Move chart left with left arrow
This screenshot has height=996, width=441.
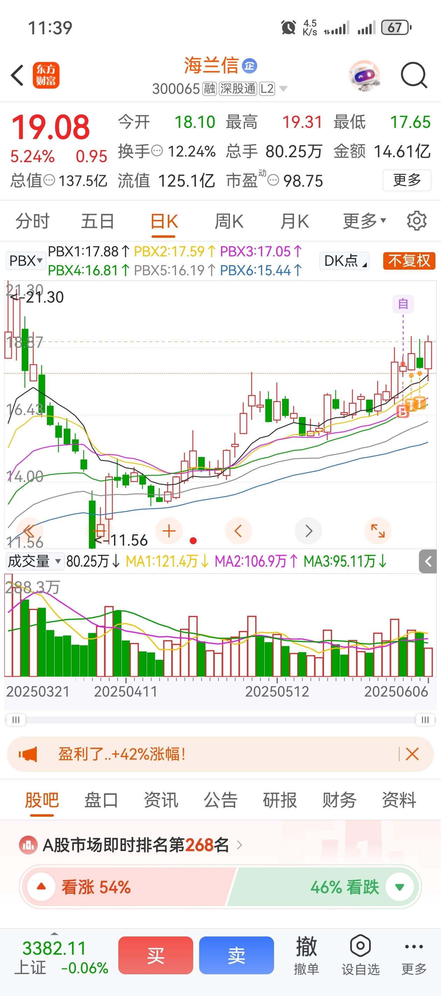(x=238, y=531)
